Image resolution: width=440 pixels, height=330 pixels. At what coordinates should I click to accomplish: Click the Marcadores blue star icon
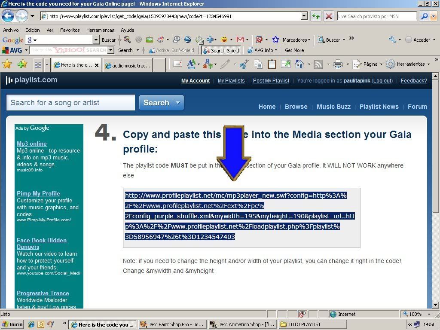275,40
